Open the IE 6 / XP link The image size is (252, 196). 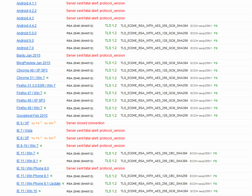[23, 123]
